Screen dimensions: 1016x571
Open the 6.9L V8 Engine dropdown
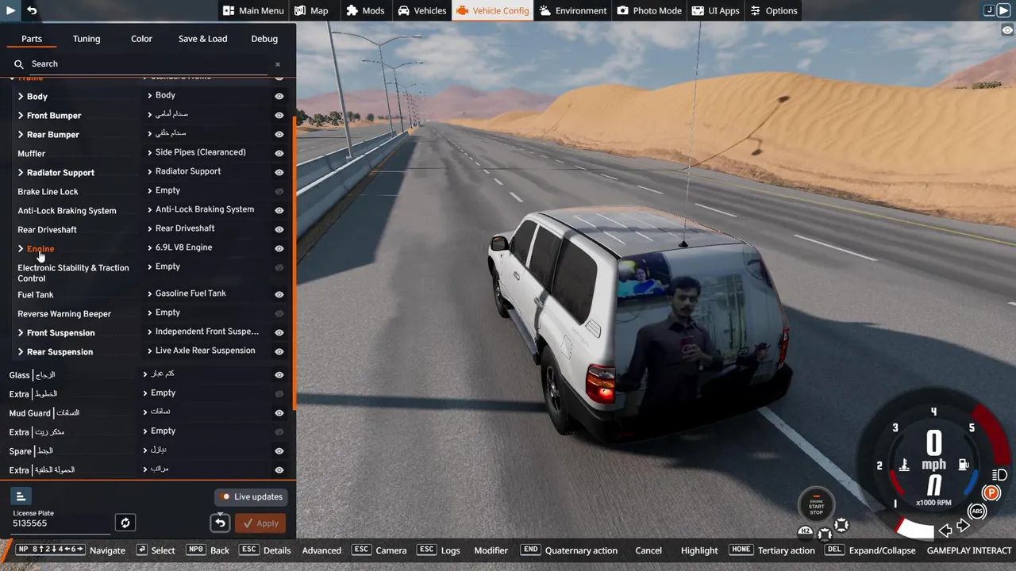pos(205,247)
